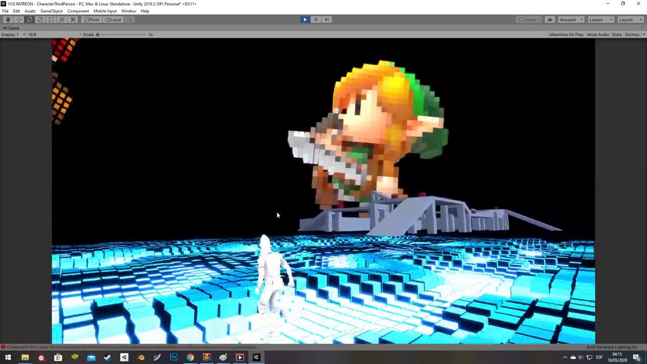Toggle Mute Audio in Game view
The width and height of the screenshot is (647, 364).
(x=598, y=34)
